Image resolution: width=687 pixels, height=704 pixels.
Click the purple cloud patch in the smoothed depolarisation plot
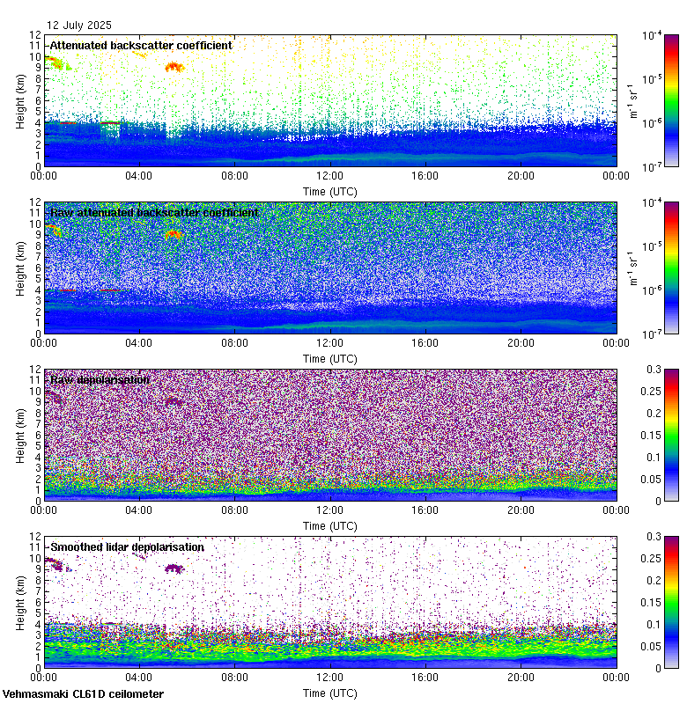click(x=174, y=569)
